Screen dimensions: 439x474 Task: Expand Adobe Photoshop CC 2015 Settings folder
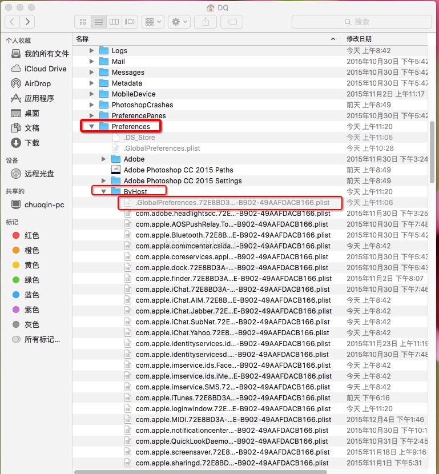[104, 181]
